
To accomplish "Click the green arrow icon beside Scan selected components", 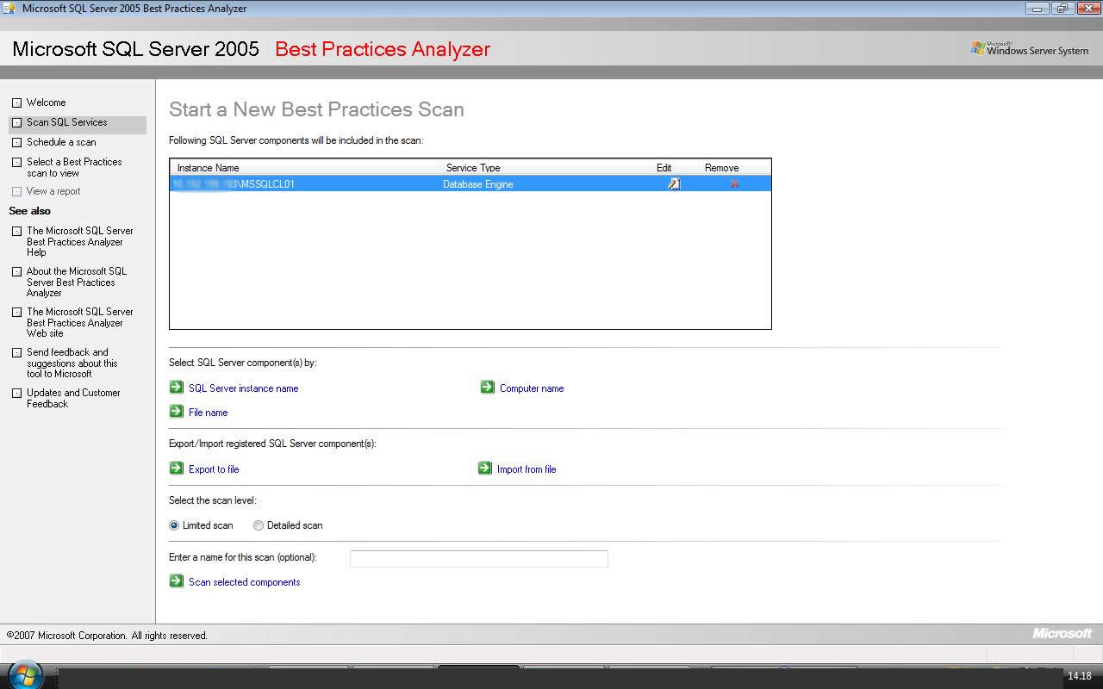I will point(177,581).
